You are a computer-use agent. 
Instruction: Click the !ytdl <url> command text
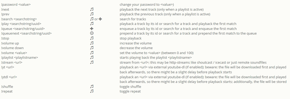point(9,77)
